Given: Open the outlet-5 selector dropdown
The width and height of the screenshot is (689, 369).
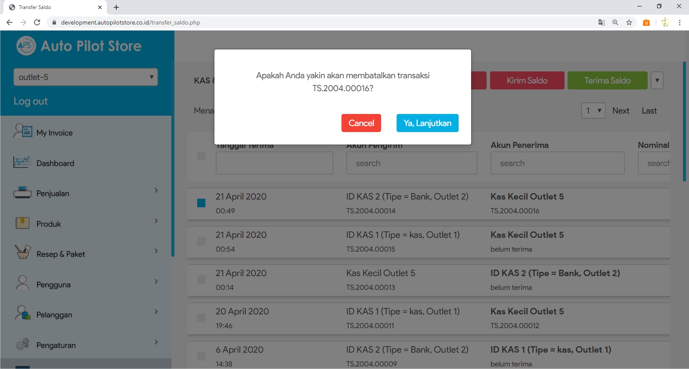Looking at the screenshot, I should click(x=85, y=77).
